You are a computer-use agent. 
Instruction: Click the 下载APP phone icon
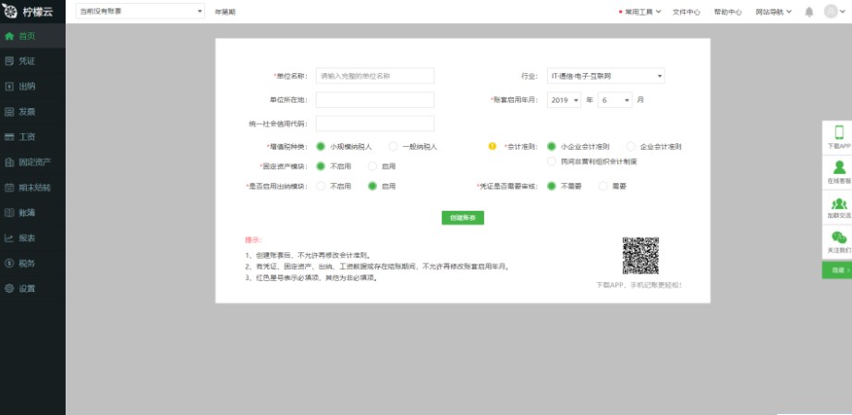click(838, 132)
